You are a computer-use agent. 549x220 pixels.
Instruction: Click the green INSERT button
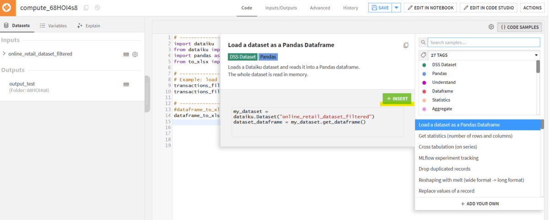(397, 99)
